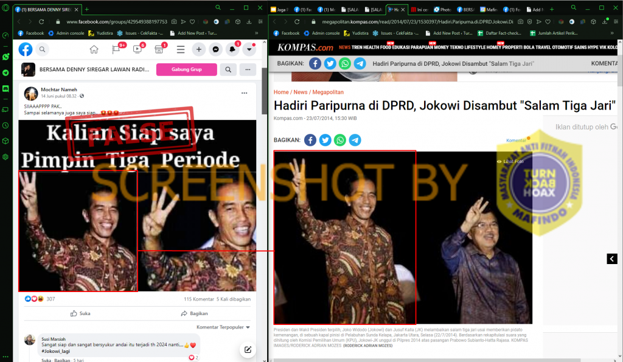The width and height of the screenshot is (623, 362).
Task: Open Settings gear in Opera sidebar
Action: click(x=5, y=157)
